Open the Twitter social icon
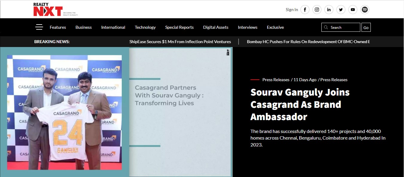 coord(341,10)
